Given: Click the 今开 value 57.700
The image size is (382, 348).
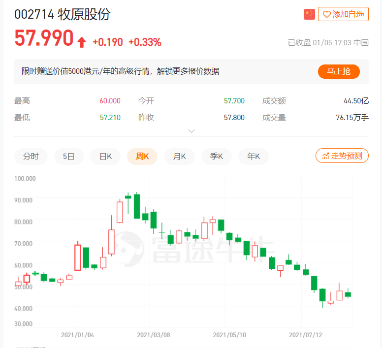Looking at the screenshot, I should (234, 101).
